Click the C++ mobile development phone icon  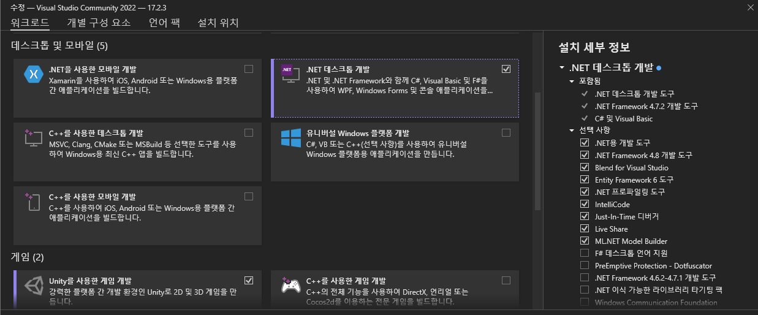(32, 201)
